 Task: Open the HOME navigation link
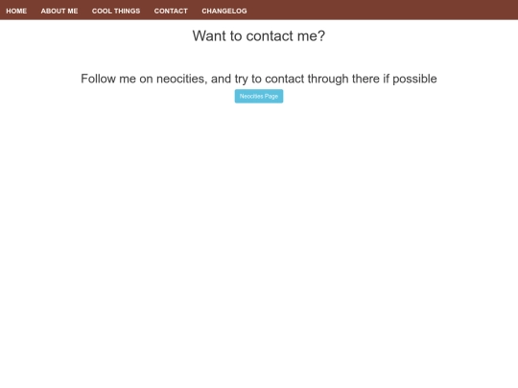pyautogui.click(x=16, y=11)
